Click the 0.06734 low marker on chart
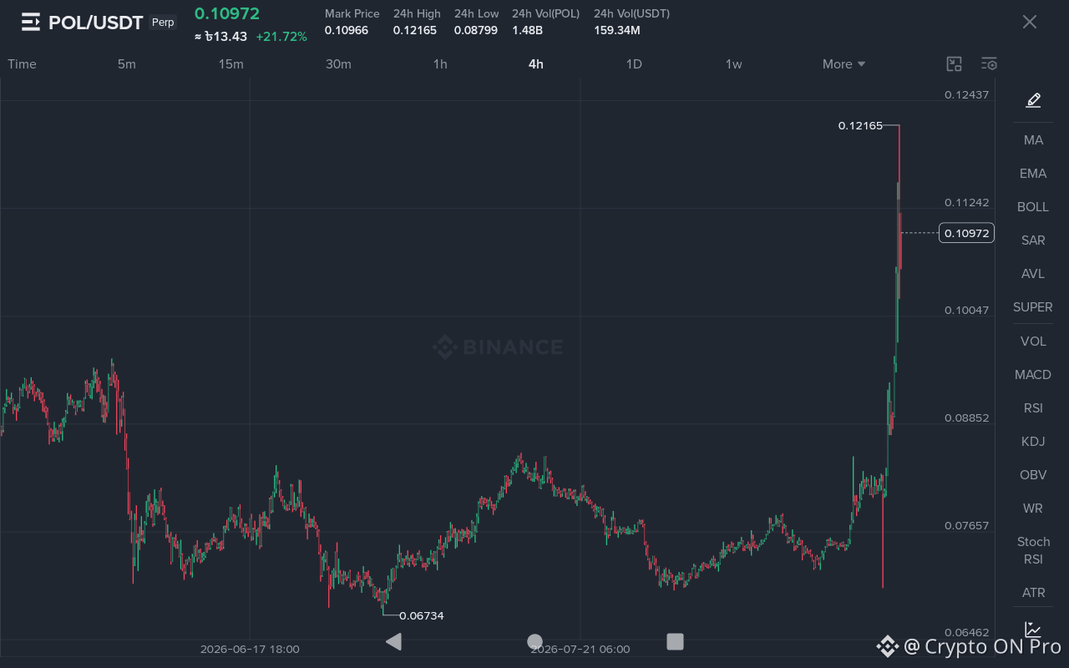1069x668 pixels. (x=422, y=616)
